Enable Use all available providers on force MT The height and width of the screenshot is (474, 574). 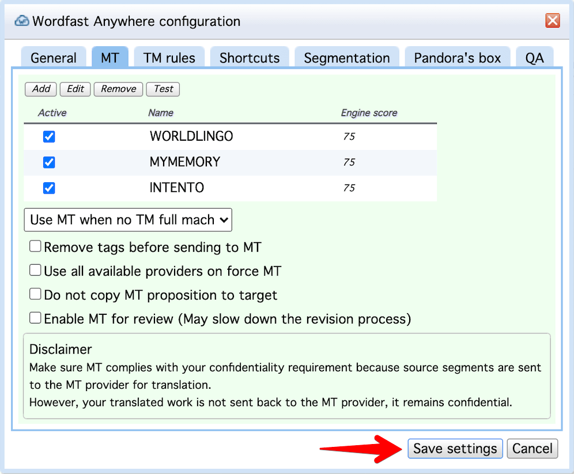click(35, 270)
